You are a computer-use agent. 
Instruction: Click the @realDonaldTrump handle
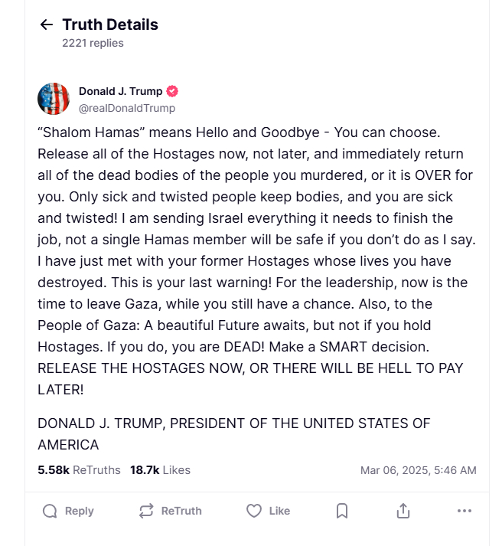[127, 108]
